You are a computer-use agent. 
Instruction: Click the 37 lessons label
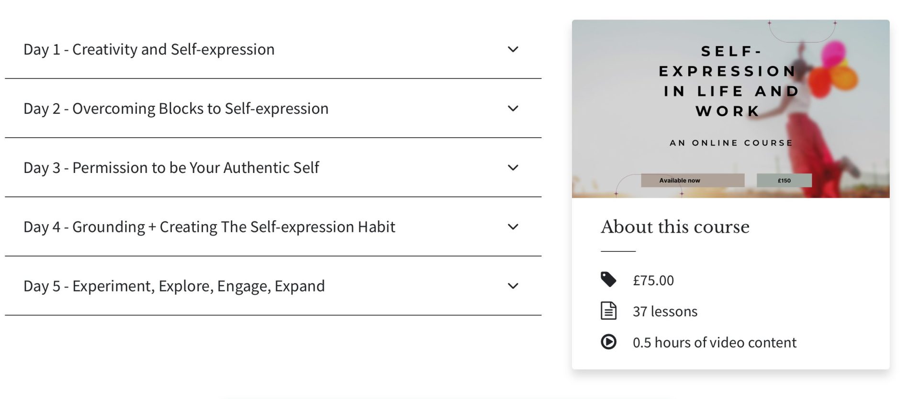[665, 312]
